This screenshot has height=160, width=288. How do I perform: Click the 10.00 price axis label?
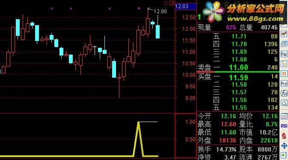pyautogui.click(x=189, y=75)
